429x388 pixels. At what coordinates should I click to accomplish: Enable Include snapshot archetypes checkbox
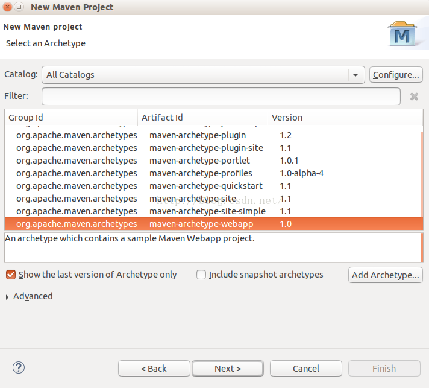(201, 275)
